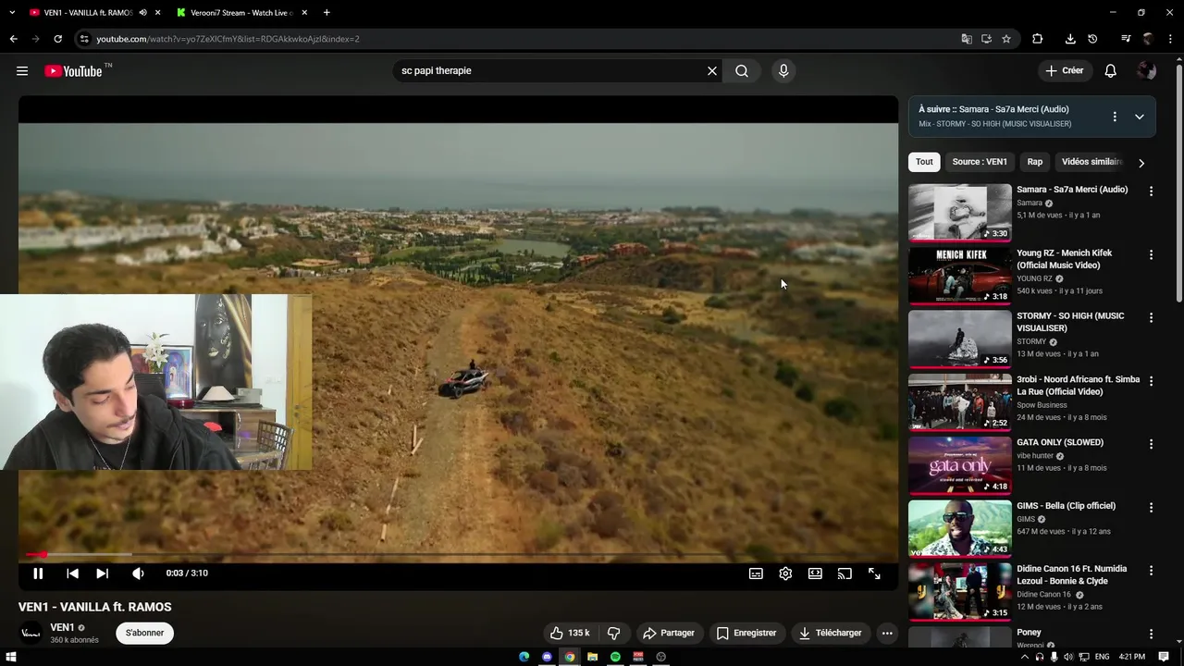Select the Tout filter chip

[924, 162]
